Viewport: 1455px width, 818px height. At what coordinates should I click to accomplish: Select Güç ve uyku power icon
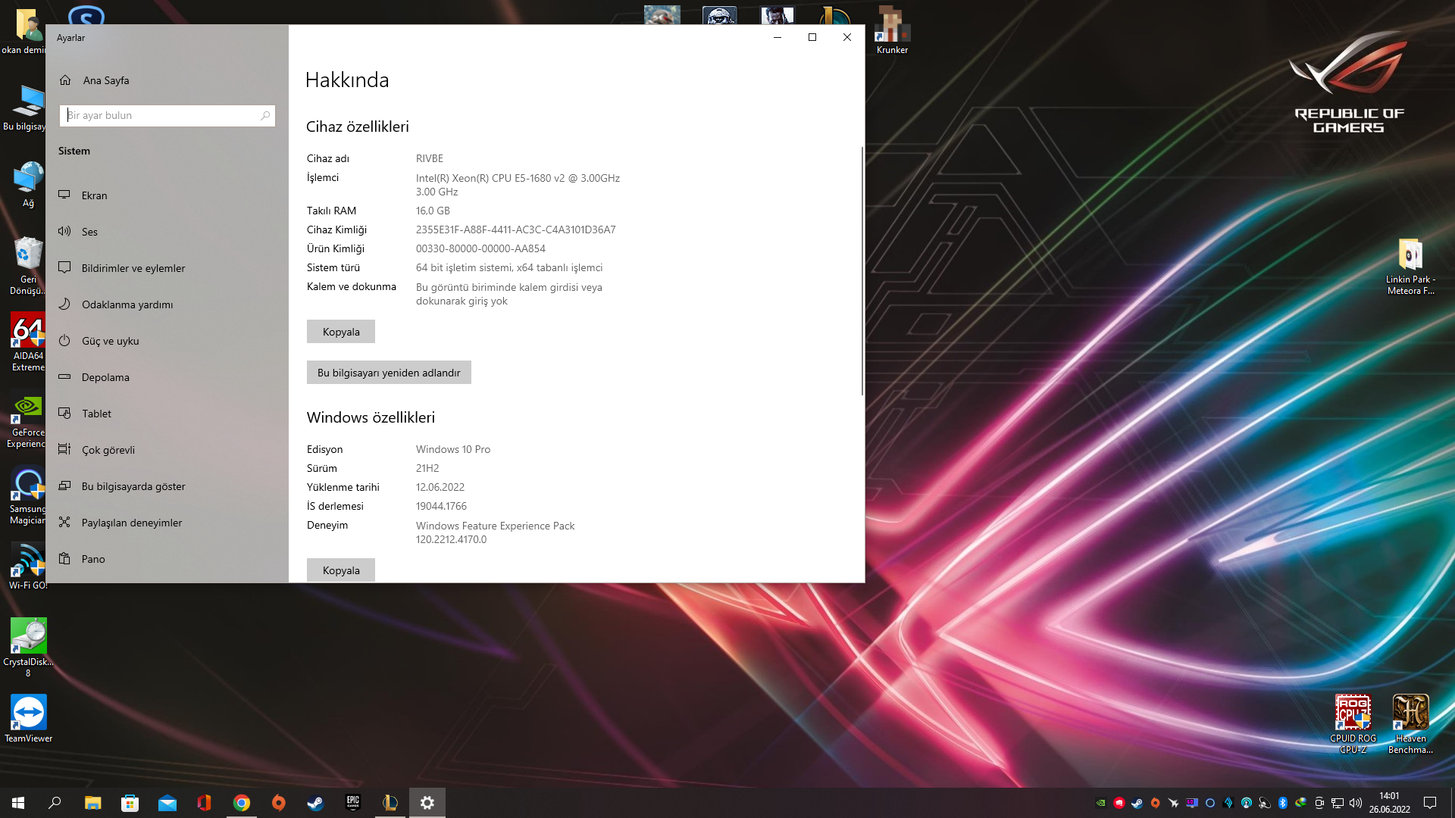coord(65,340)
